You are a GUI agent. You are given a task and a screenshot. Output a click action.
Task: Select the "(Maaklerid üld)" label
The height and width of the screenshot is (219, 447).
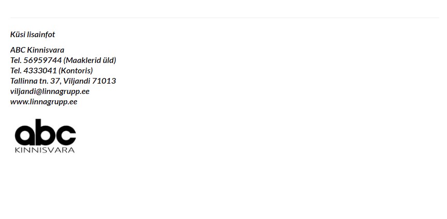point(90,60)
